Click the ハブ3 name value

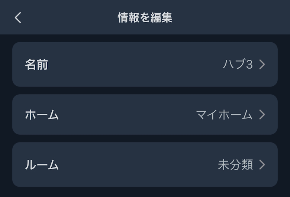[238, 65]
